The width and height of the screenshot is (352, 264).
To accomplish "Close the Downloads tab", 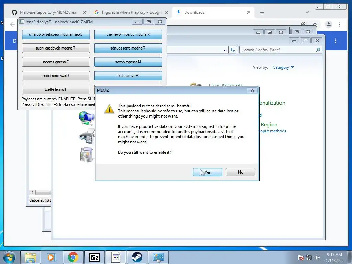I will point(249,12).
